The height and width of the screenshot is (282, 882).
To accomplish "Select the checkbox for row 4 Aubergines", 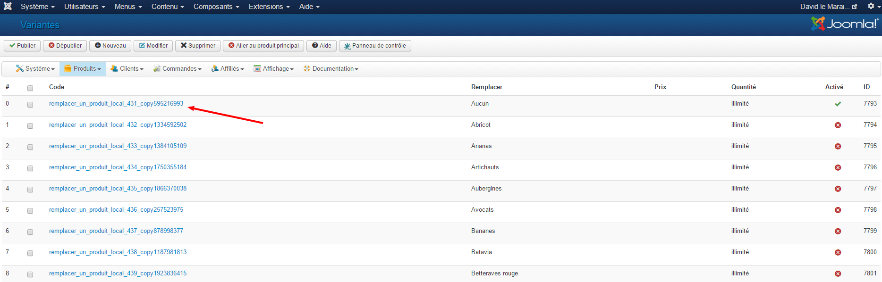I will 30,190.
